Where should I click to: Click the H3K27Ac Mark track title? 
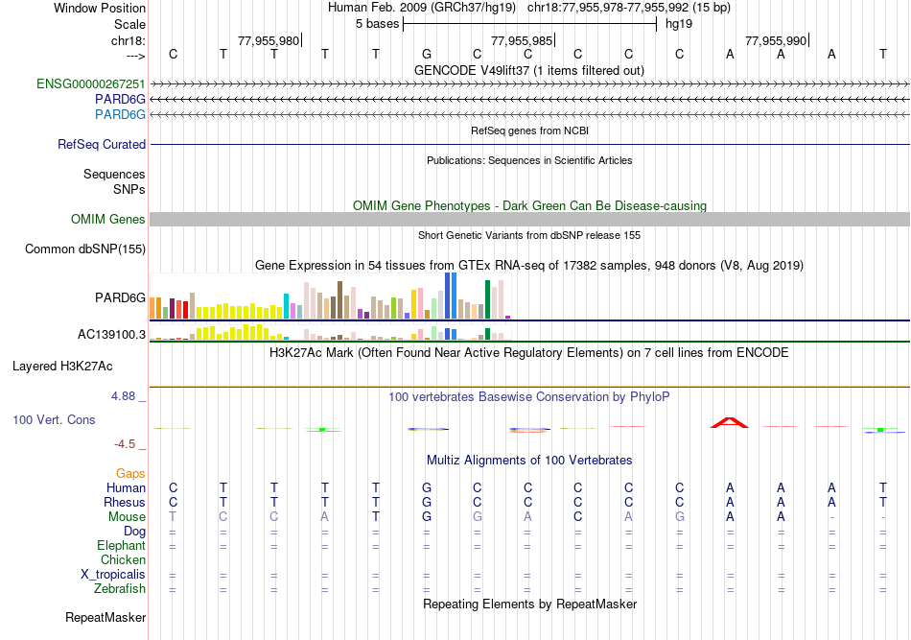529,353
